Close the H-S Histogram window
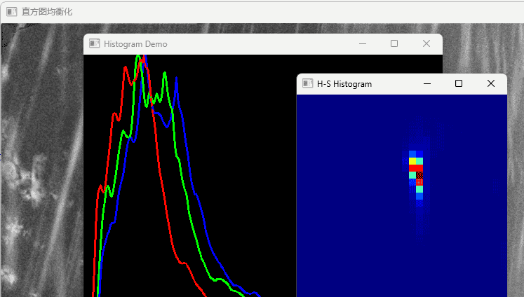The width and height of the screenshot is (524, 297). [x=491, y=84]
